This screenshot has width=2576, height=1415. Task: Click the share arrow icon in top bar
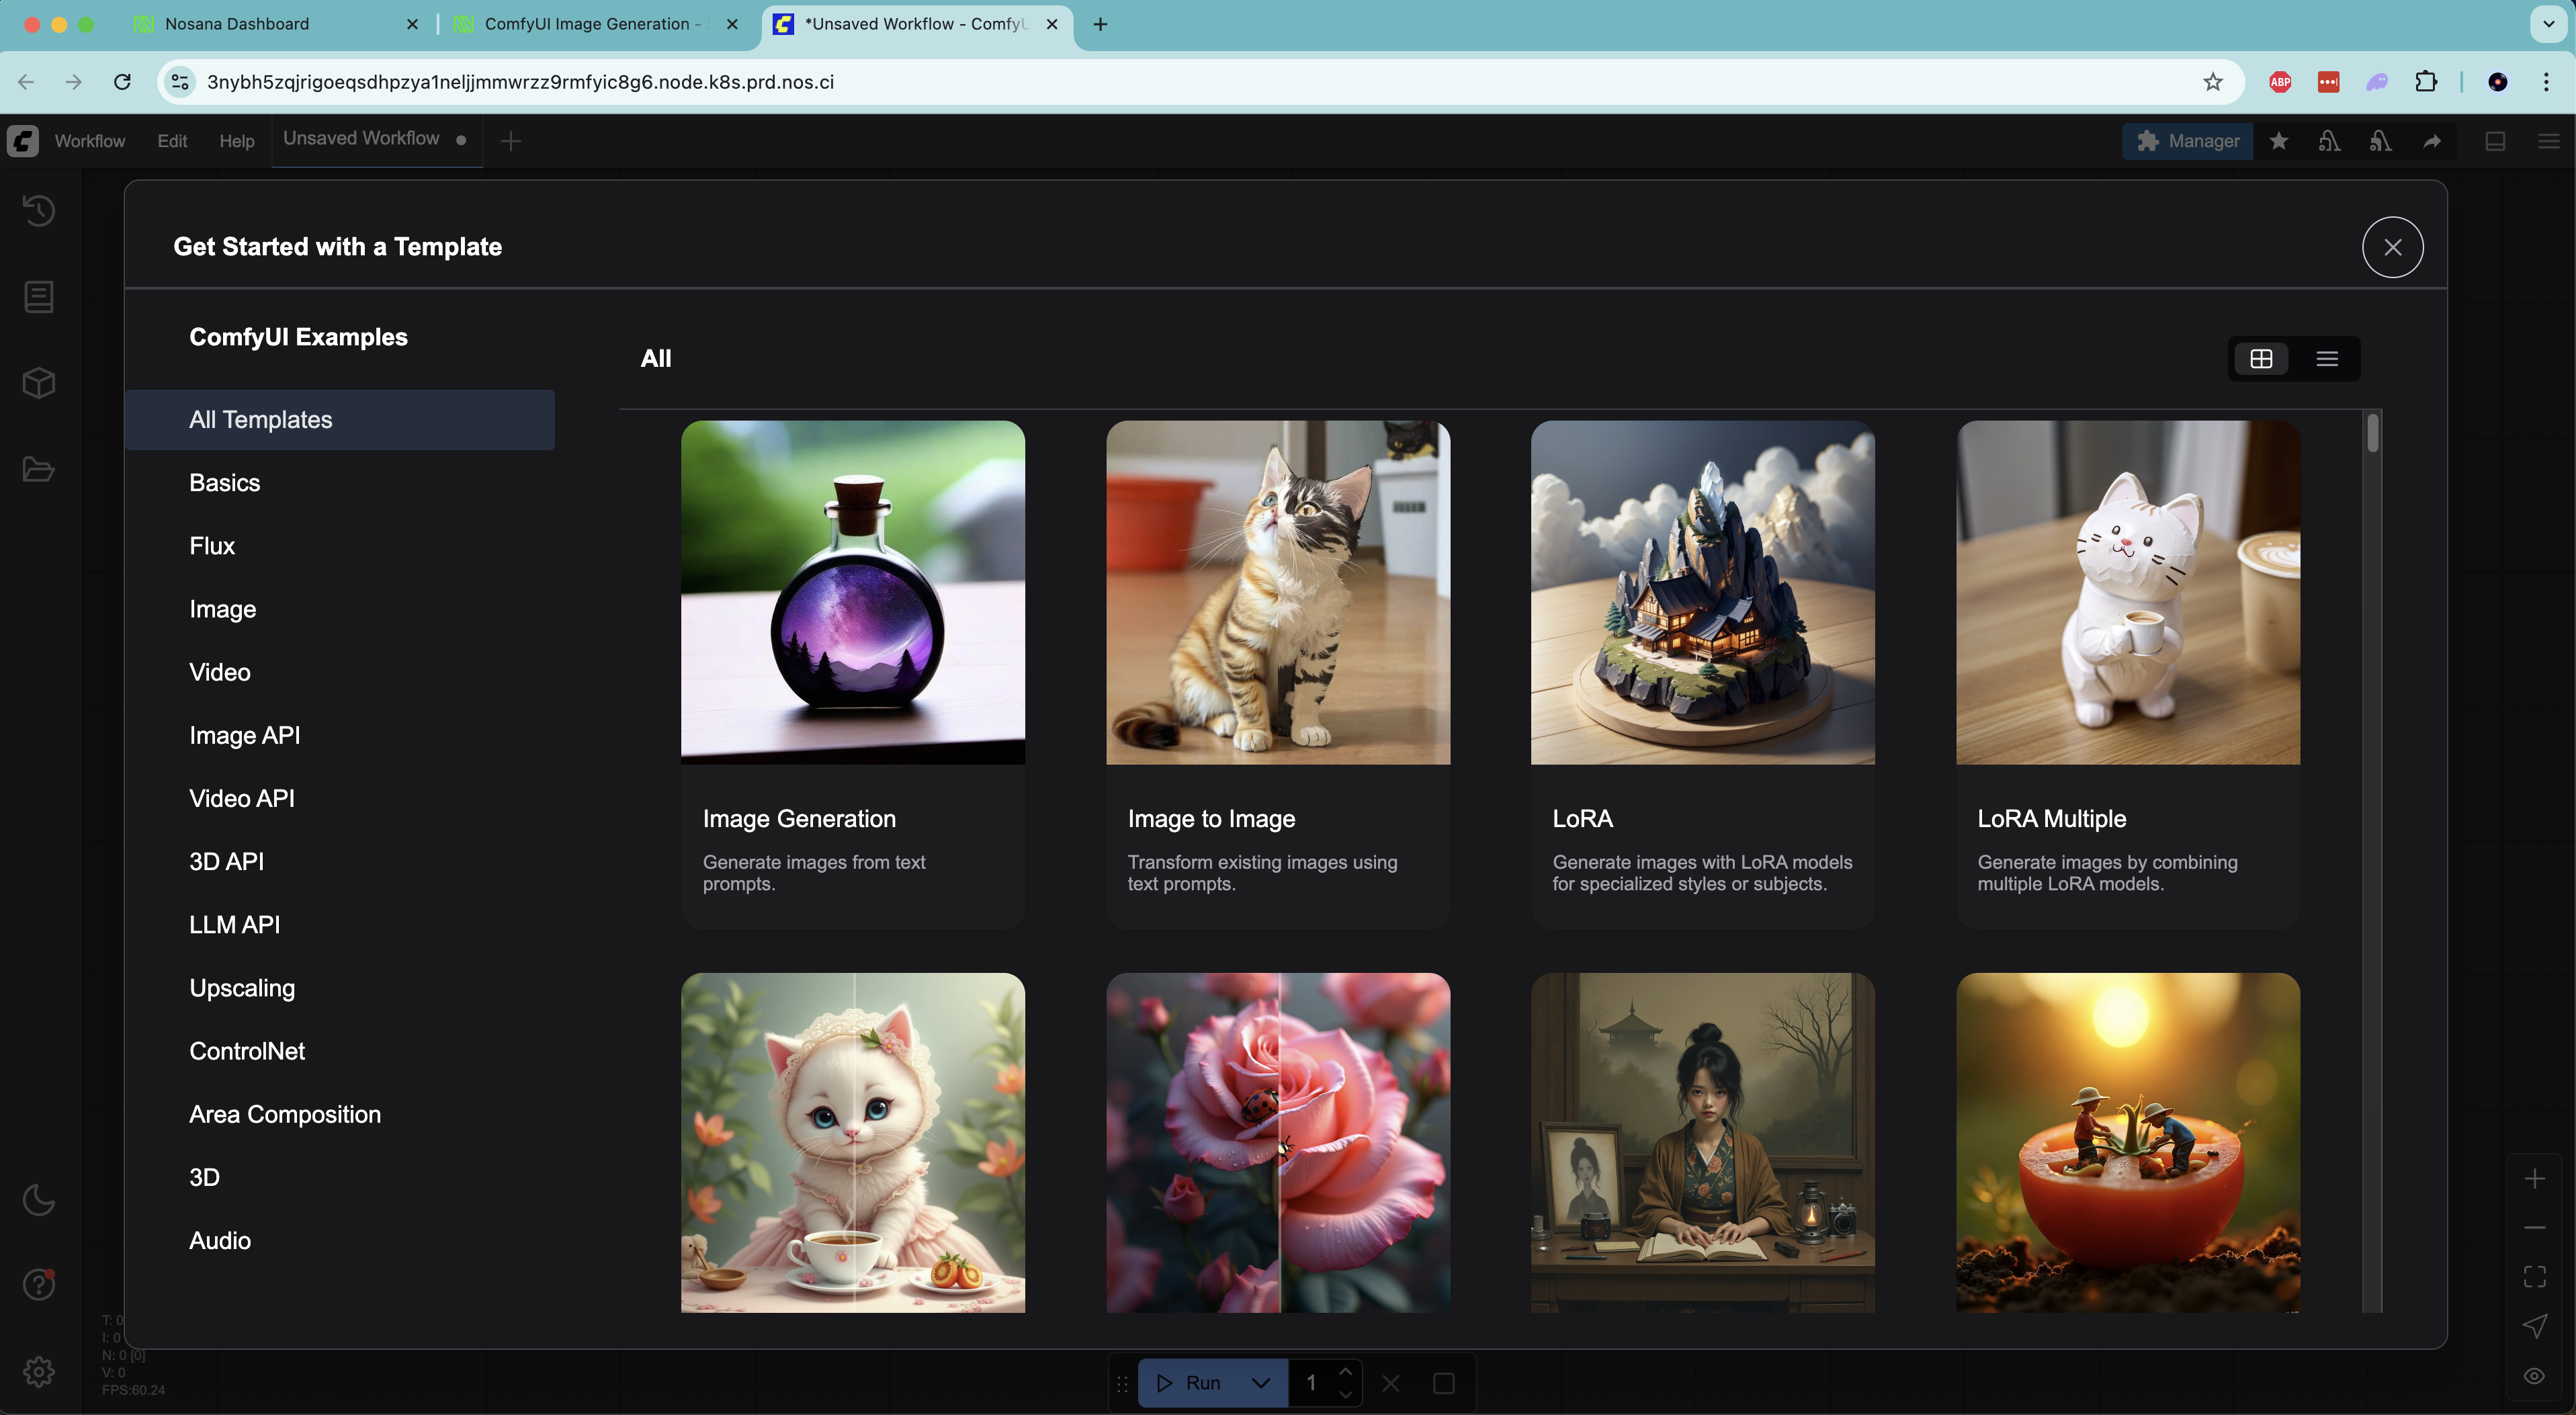pos(2431,141)
